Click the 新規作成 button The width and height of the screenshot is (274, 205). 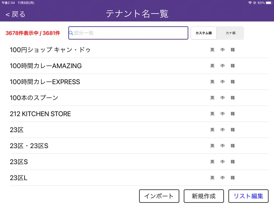(x=204, y=196)
